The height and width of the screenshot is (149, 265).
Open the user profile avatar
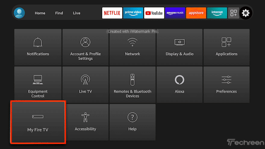(x=19, y=13)
